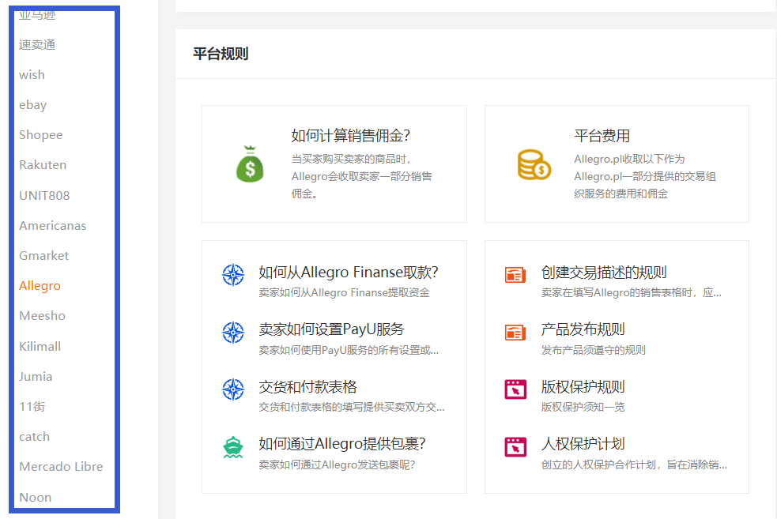Click subtitle 卖家在填写Allegro的销售表格时
Image resolution: width=777 pixels, height=519 pixels.
[631, 293]
